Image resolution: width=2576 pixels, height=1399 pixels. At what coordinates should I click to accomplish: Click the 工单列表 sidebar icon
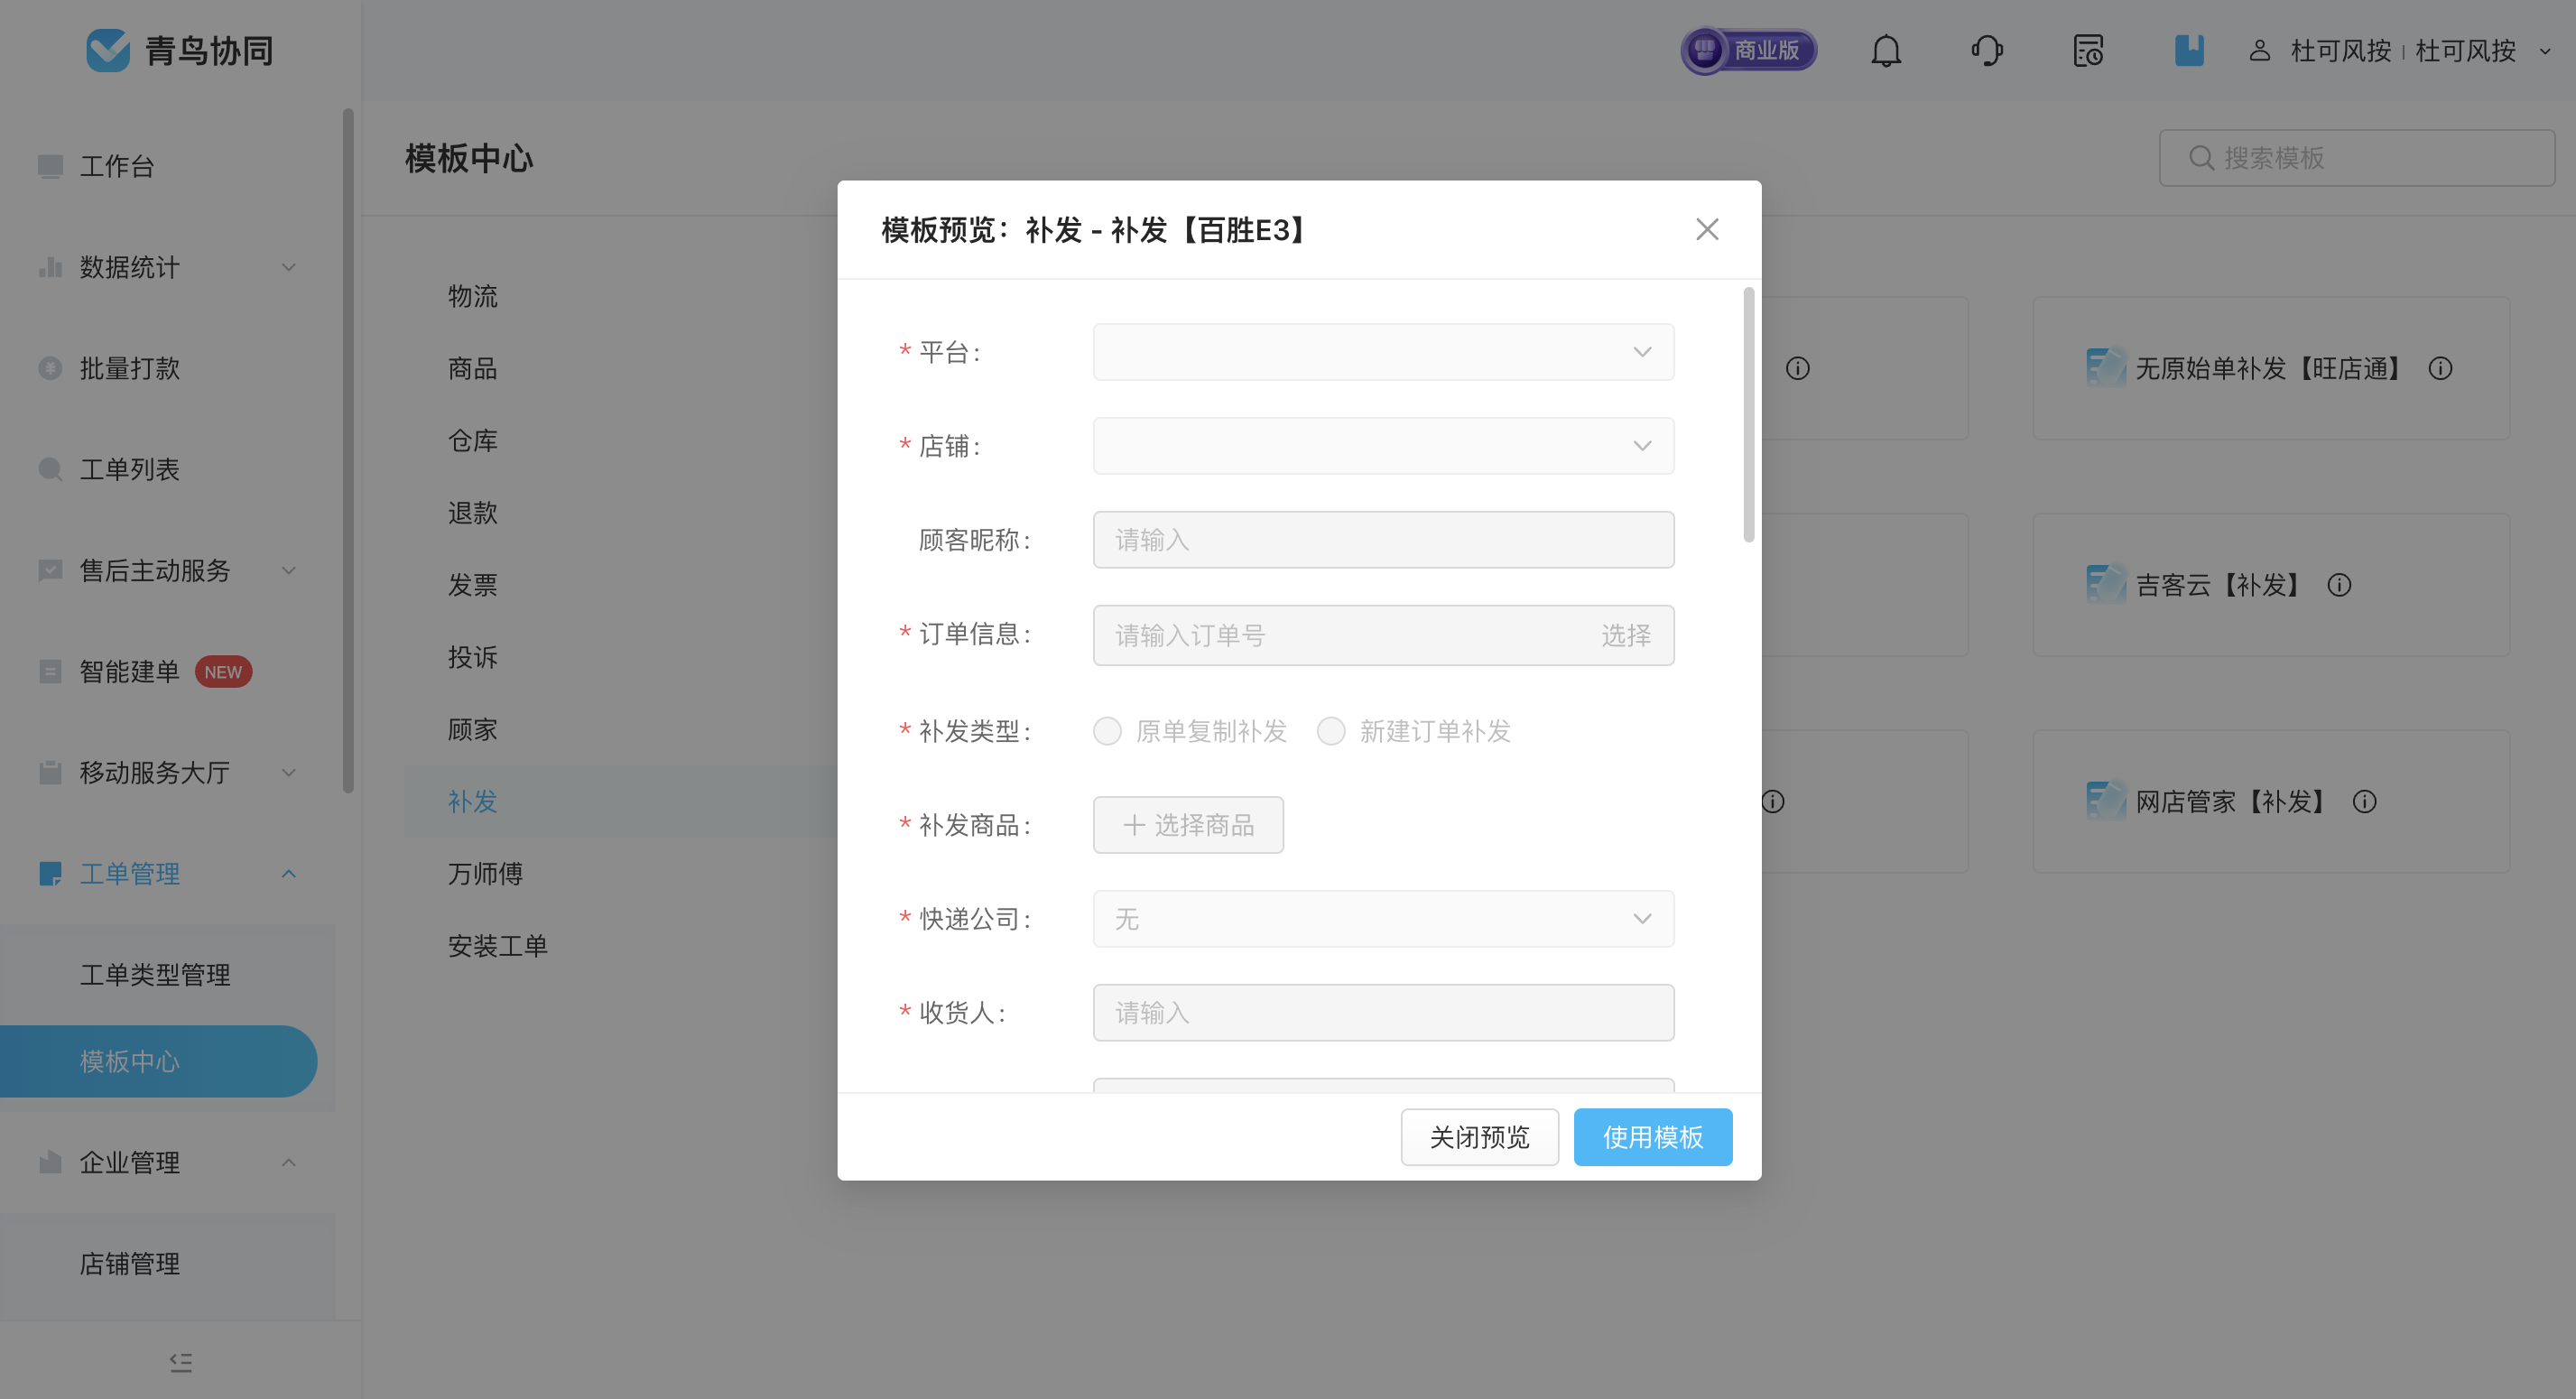pyautogui.click(x=50, y=469)
